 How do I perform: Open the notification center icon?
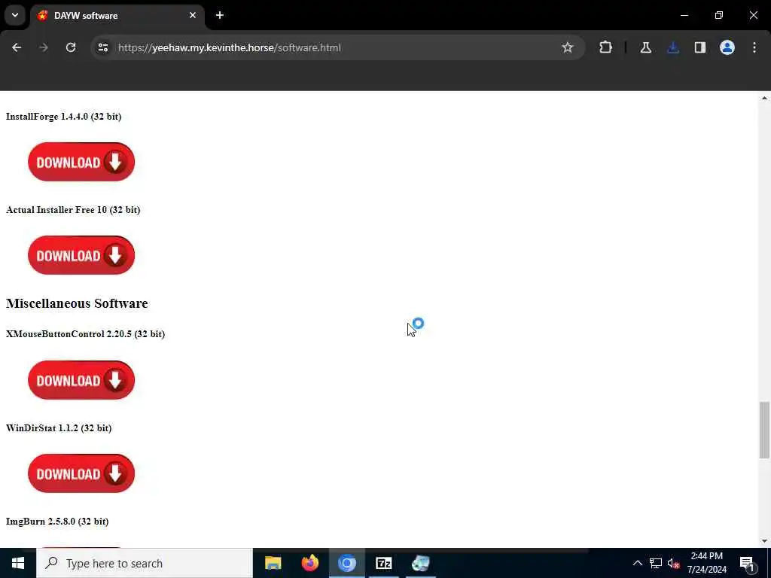(747, 563)
